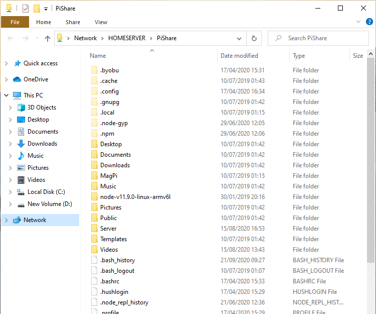This screenshot has width=376, height=314.
Task: Click PiShare in the address breadcrumb
Action: tap(166, 38)
